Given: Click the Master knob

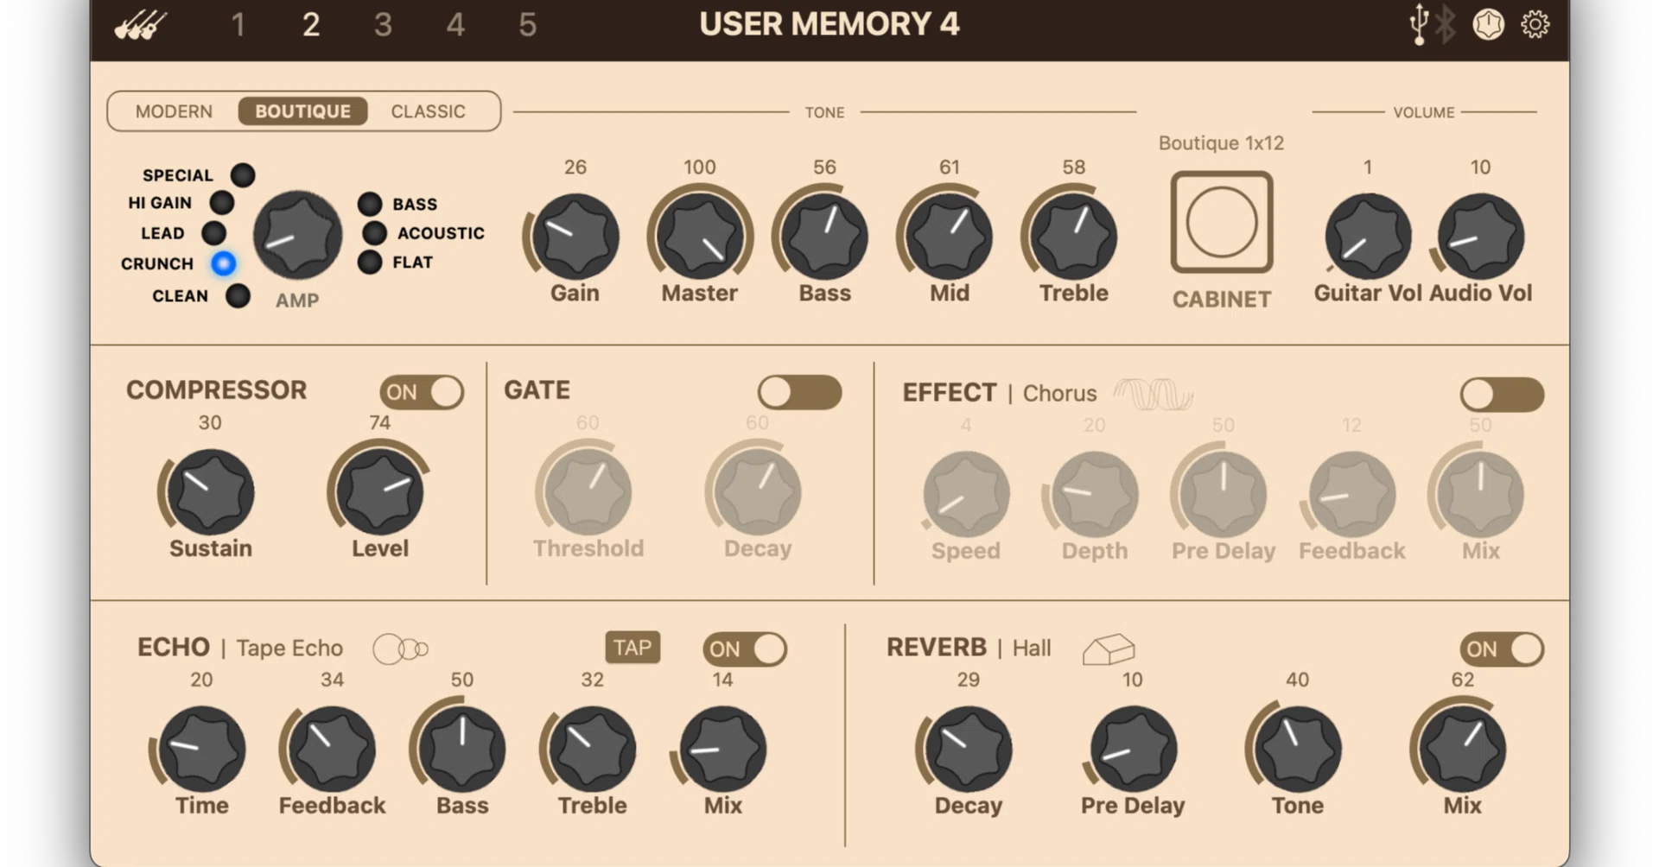Looking at the screenshot, I should [700, 236].
